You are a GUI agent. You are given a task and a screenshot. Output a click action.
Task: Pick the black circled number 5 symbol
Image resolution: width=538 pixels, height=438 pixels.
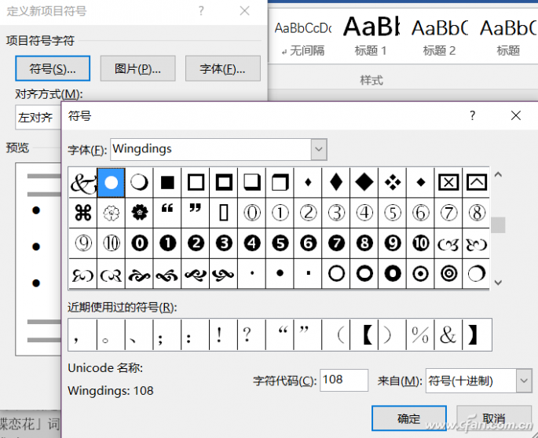tap(280, 243)
